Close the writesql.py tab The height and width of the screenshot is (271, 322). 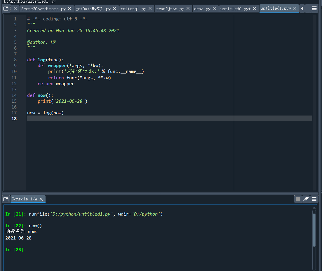click(150, 9)
